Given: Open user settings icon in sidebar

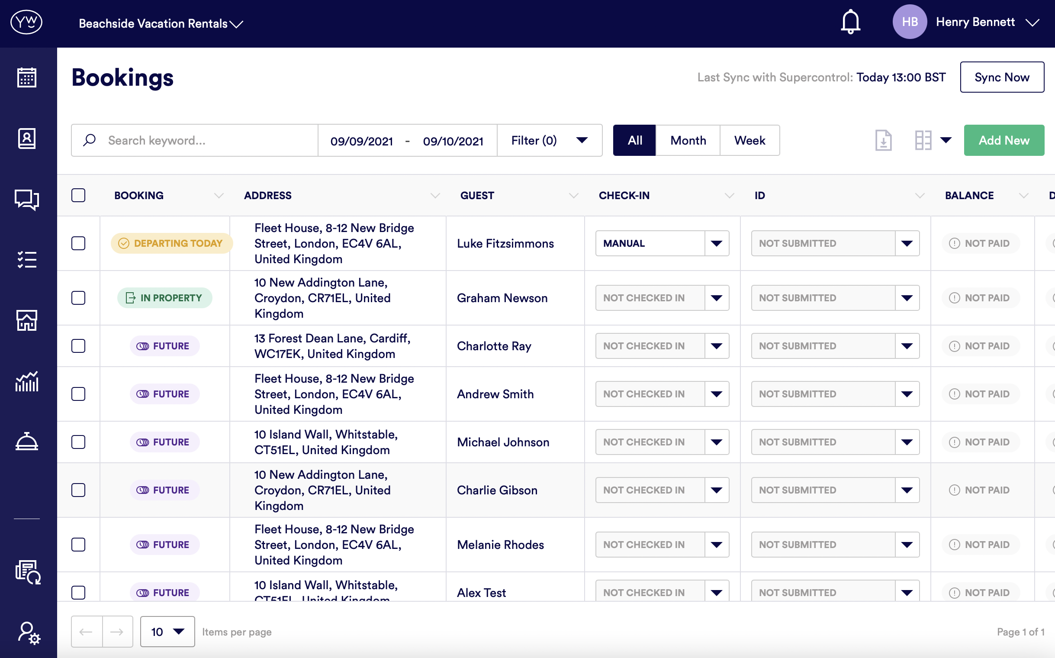Looking at the screenshot, I should 28,632.
